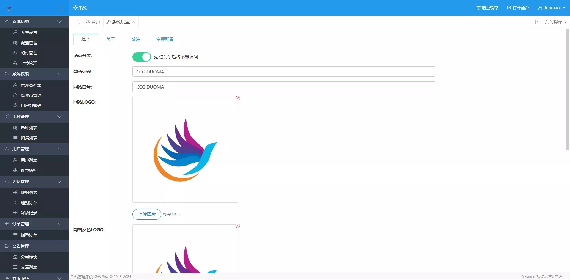Click the right arrow tab scroll icon

[x=536, y=22]
